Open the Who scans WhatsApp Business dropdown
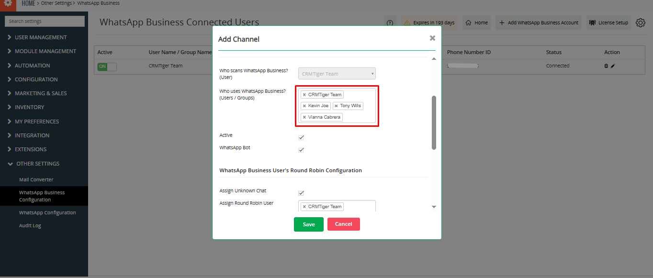Screen dimensions: 653x278 337,74
